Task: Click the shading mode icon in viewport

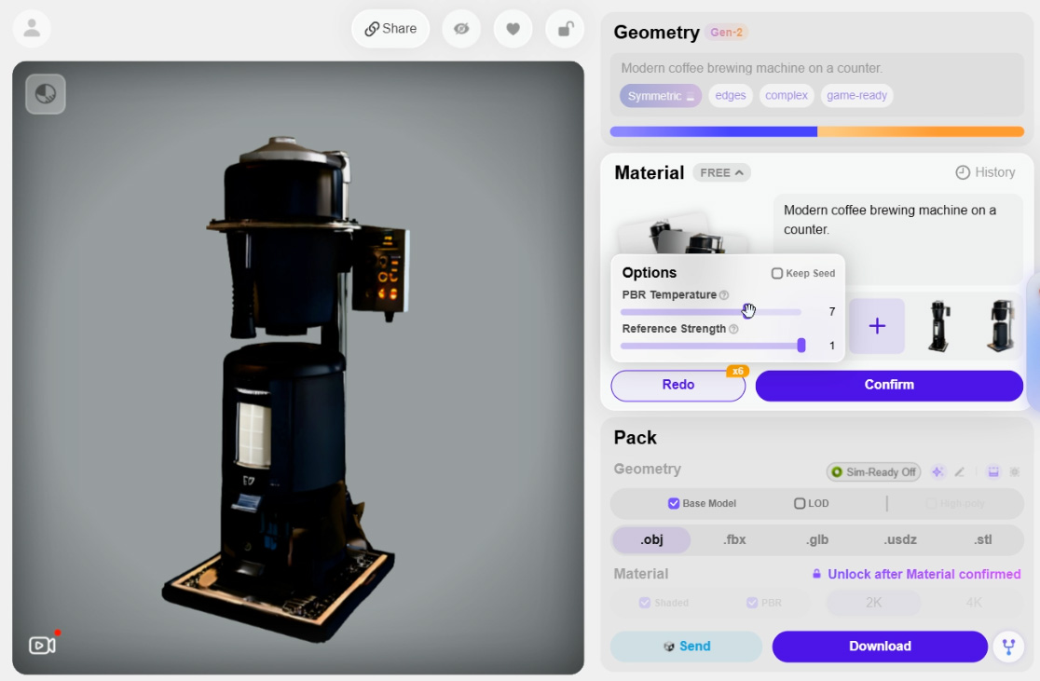Action: point(45,94)
